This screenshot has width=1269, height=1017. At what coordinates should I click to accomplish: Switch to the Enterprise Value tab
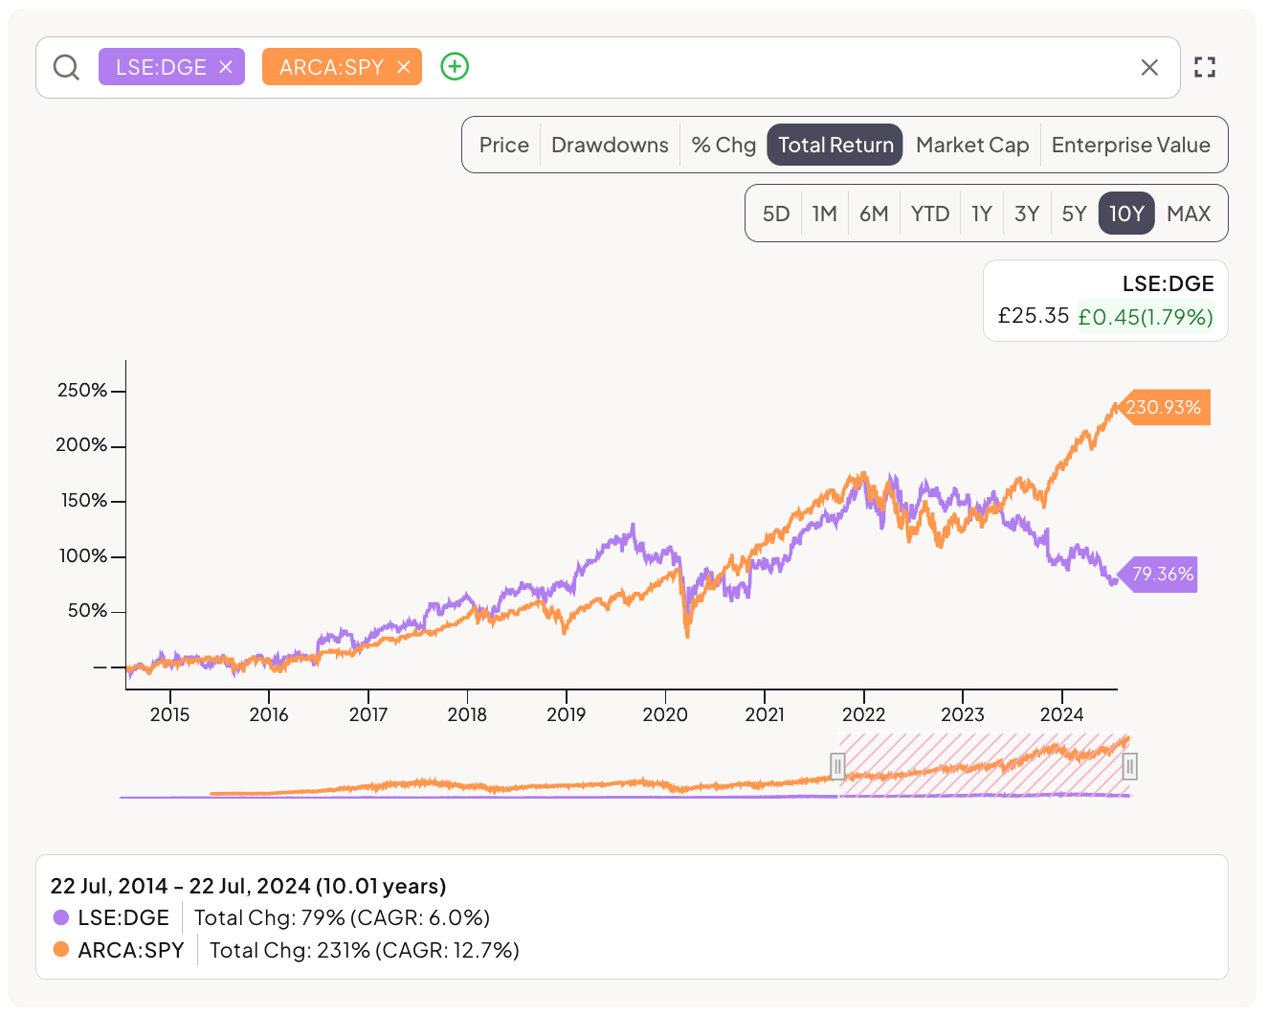pos(1130,145)
